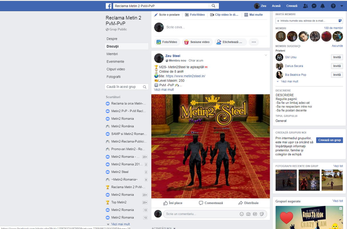Screen dimensions: 347x229
Task: Close suggested group card X icon
Action: [340, 209]
